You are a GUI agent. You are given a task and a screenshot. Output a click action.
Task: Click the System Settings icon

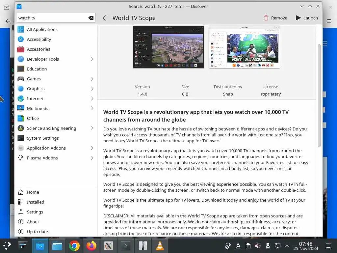[x=21, y=138]
